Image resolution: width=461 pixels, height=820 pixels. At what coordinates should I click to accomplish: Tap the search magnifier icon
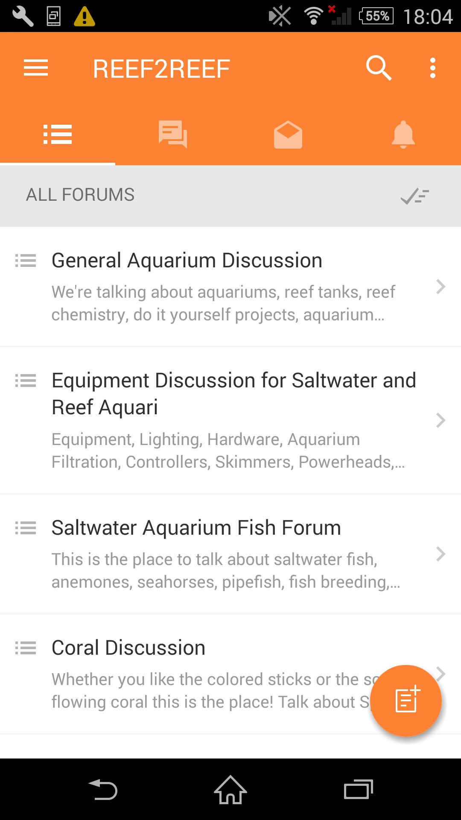coord(379,68)
